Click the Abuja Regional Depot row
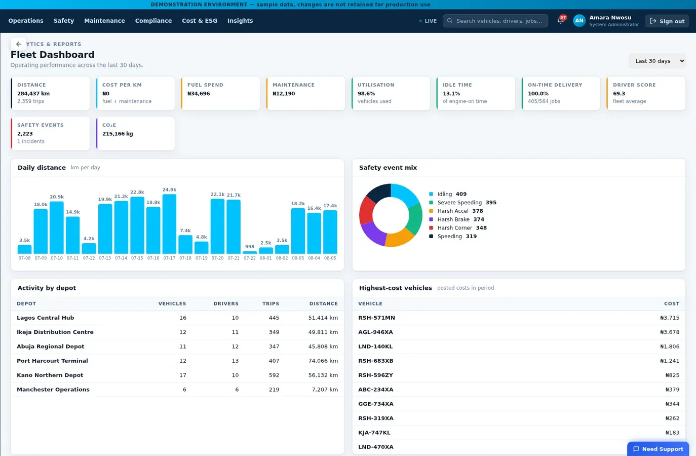This screenshot has width=696, height=456. [x=177, y=347]
